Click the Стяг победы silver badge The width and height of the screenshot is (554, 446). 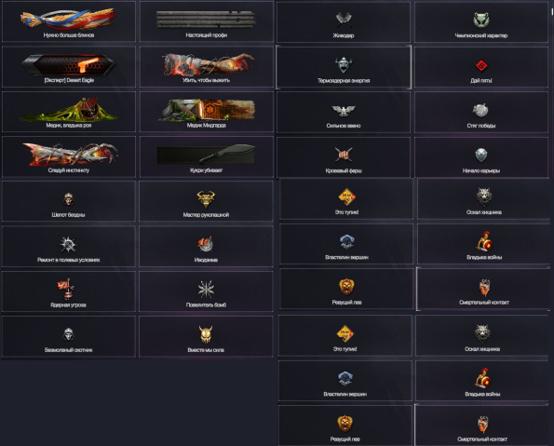(x=481, y=112)
